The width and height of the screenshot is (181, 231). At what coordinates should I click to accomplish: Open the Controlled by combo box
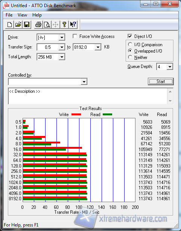48,82
